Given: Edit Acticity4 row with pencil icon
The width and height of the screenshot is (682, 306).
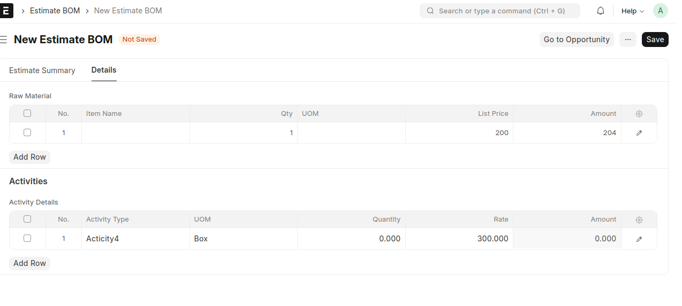Looking at the screenshot, I should click(639, 239).
